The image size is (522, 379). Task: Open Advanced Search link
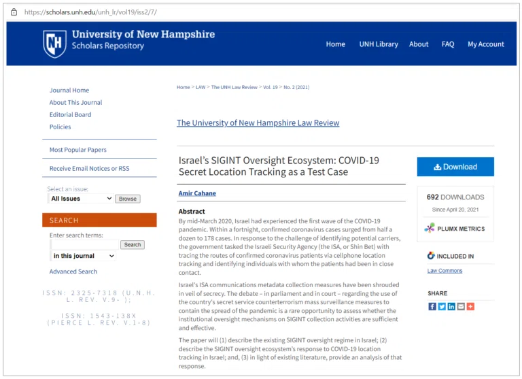point(73,271)
